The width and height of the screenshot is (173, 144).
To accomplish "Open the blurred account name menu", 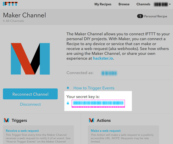I will tap(161, 4).
